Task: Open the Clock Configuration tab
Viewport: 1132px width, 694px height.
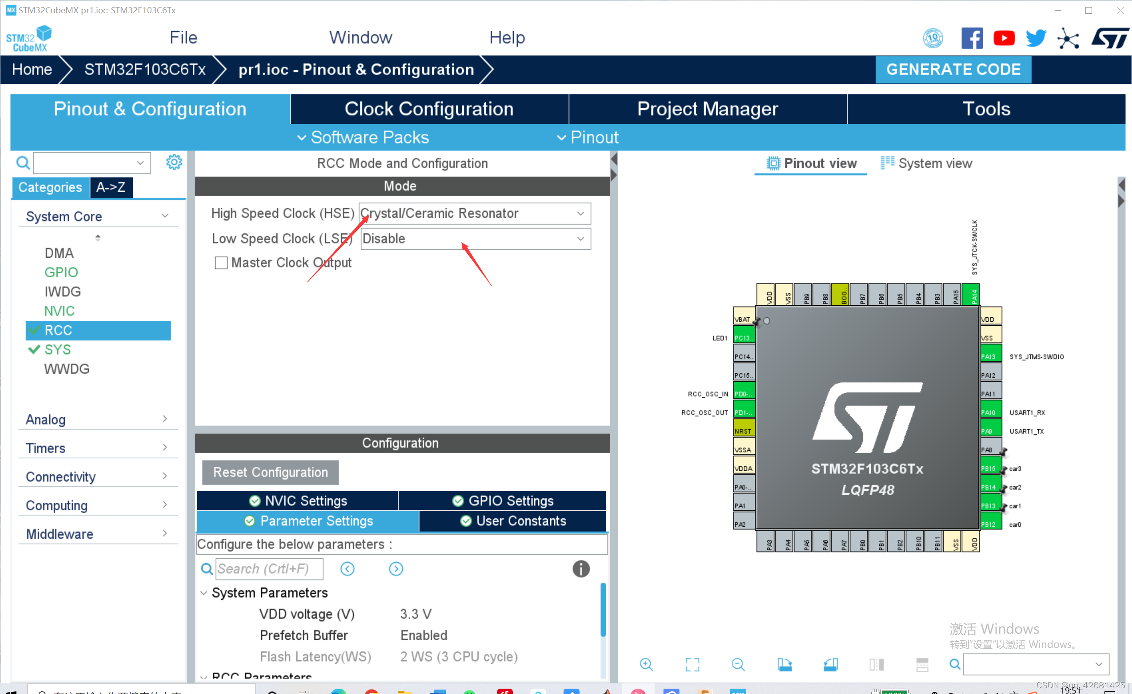Action: coord(428,108)
